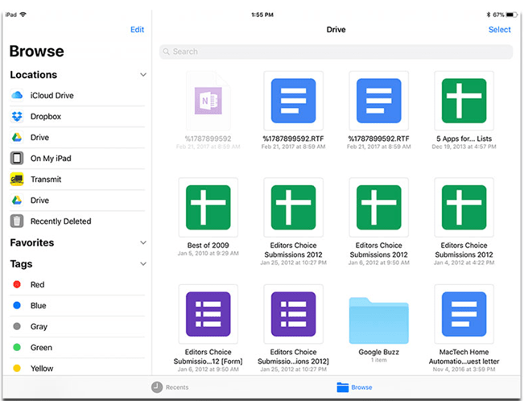This screenshot has height=401, width=524.
Task: Switch to the Recents tab
Action: point(171,387)
